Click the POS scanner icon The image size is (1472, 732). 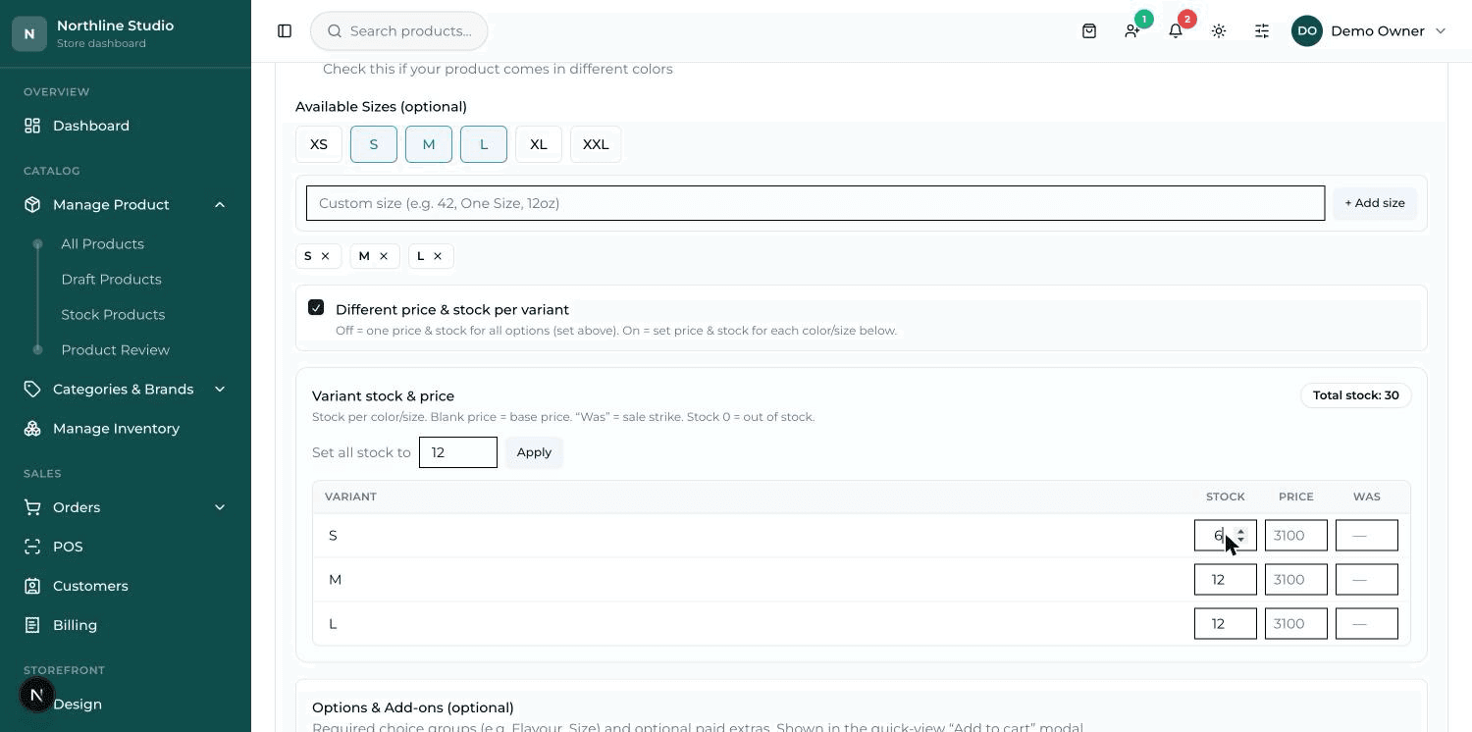32,547
